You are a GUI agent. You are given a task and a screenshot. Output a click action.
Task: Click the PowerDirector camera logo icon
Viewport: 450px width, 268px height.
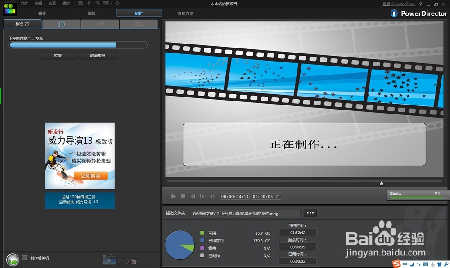(x=9, y=9)
